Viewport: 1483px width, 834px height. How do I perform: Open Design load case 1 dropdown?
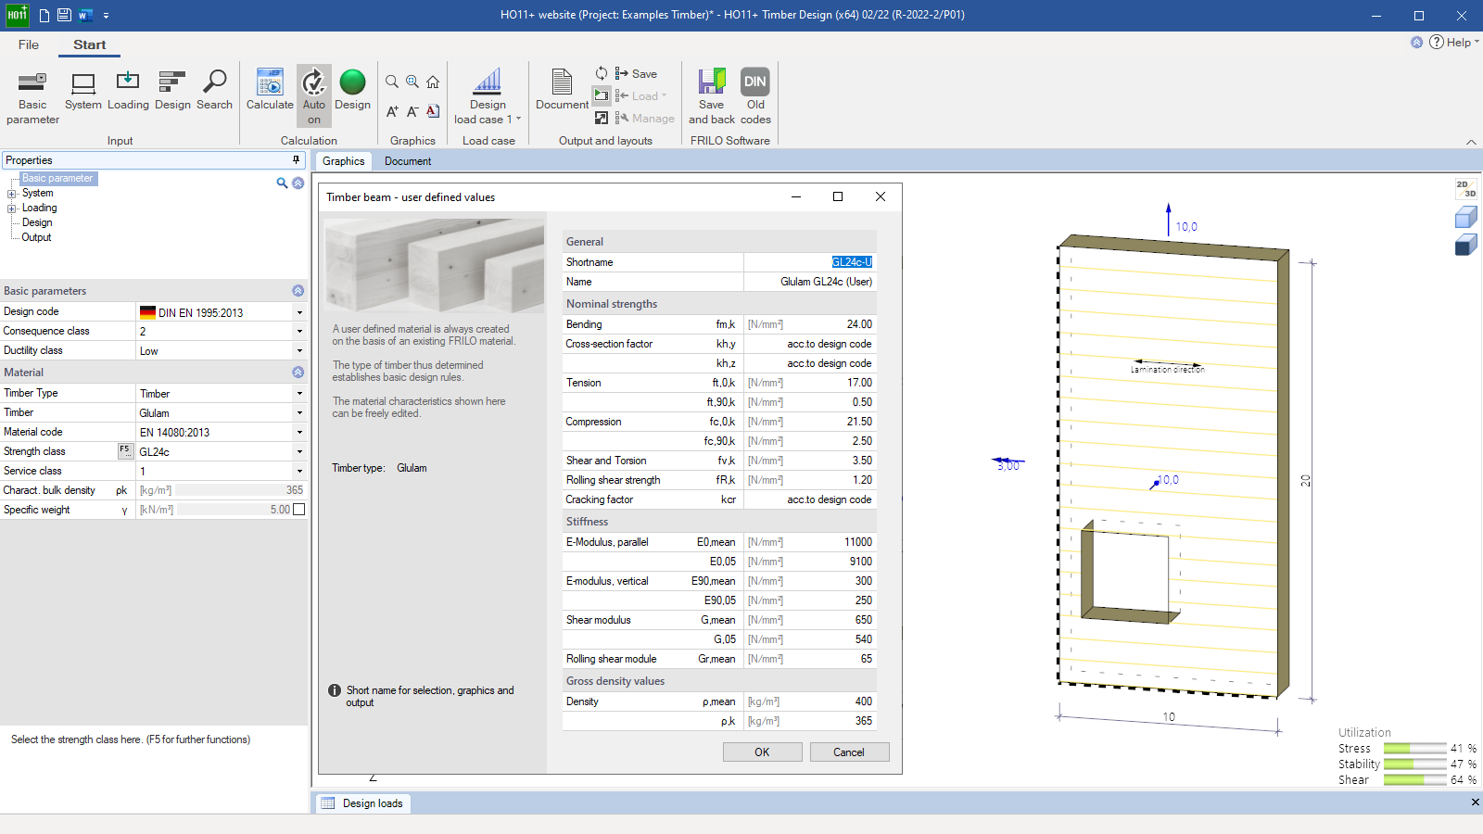pos(488,96)
